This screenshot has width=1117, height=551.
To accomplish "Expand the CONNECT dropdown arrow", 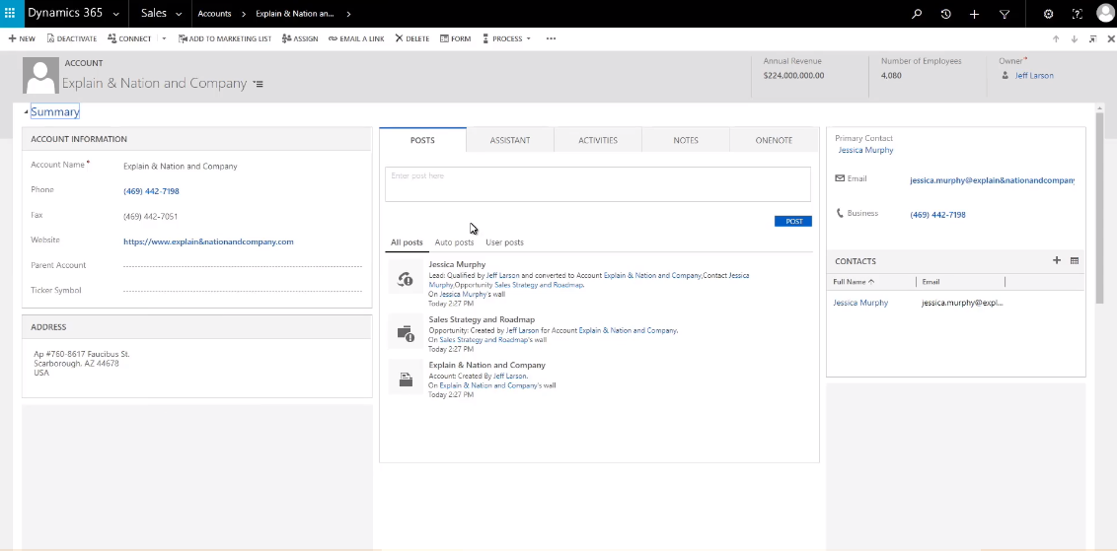I will coord(164,38).
